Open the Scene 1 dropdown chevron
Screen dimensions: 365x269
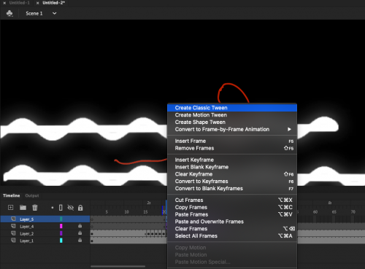coord(55,13)
